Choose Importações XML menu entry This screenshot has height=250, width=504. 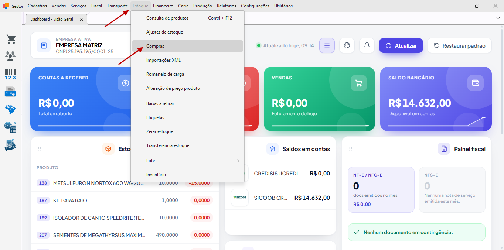click(x=187, y=60)
